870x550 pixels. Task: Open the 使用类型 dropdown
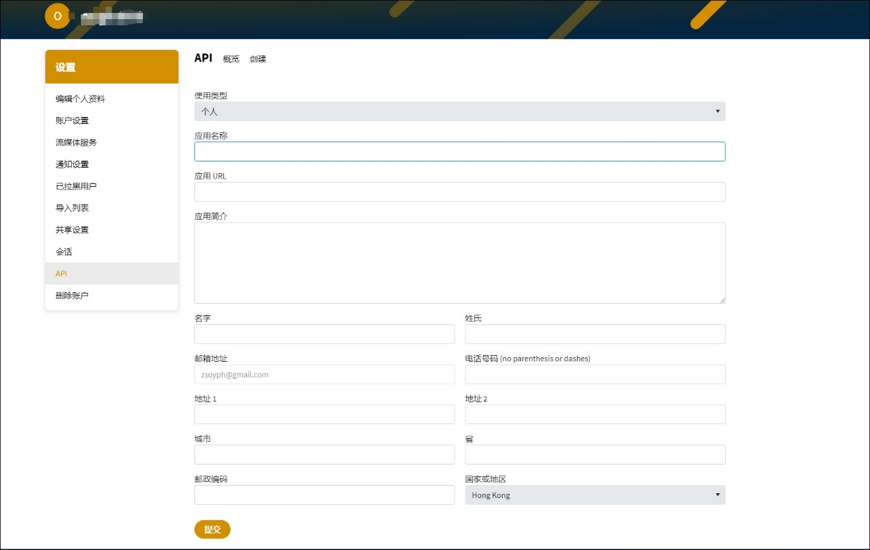click(x=459, y=112)
